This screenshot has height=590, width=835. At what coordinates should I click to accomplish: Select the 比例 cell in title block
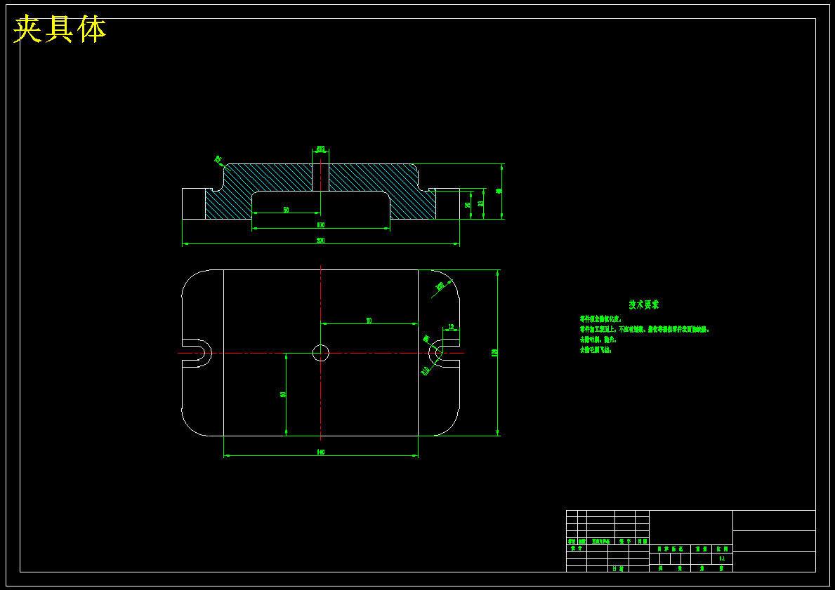click(x=722, y=549)
